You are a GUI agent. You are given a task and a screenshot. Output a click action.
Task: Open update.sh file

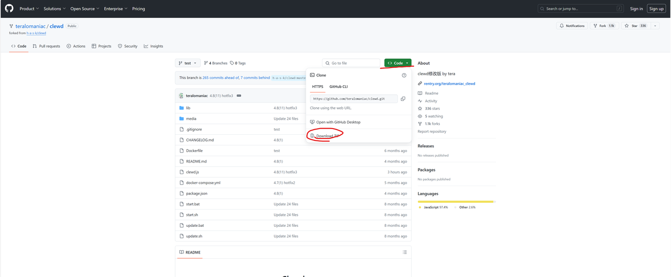[194, 236]
